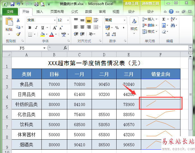Click the AutoSum sigma icon
Screen dimensions: 195x153
(164, 19)
